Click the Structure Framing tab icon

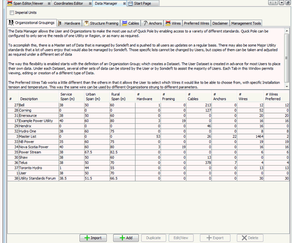tap(86, 23)
